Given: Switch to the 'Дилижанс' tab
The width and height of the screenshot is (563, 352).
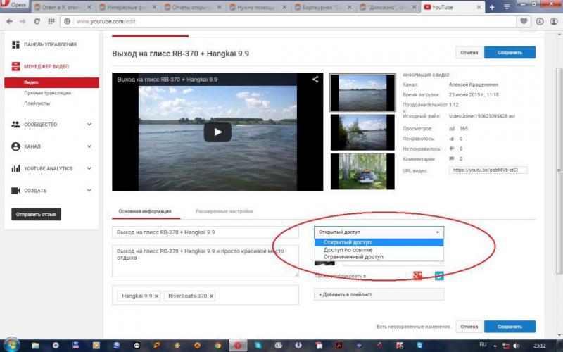Looking at the screenshot, I should pyautogui.click(x=388, y=7).
